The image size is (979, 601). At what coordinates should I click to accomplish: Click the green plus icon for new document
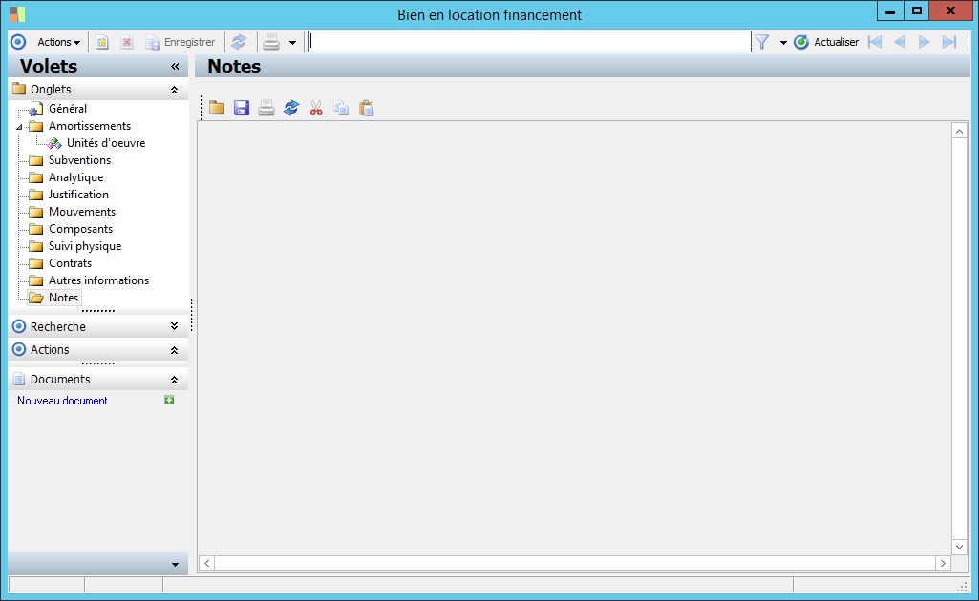169,400
